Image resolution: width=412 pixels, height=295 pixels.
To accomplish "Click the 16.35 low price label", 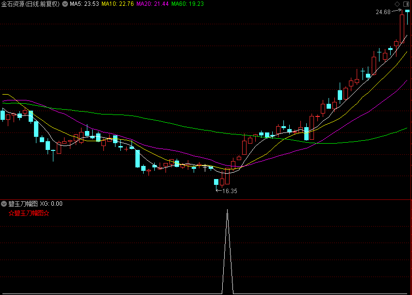I will pos(230,191).
